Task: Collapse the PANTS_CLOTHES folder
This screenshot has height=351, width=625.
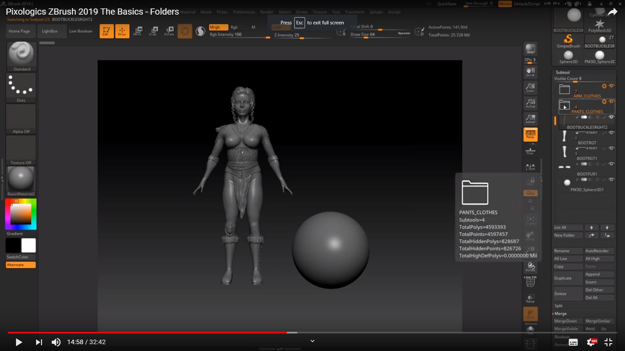Action: pos(564,105)
